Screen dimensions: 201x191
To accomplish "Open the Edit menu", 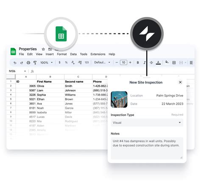I will 30,54.
